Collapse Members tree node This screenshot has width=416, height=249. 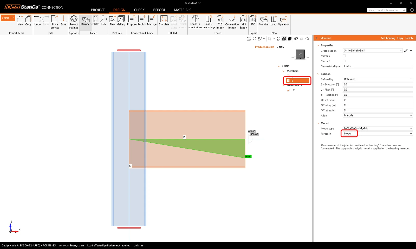283,71
